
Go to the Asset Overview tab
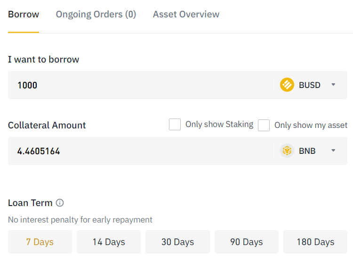pos(186,15)
